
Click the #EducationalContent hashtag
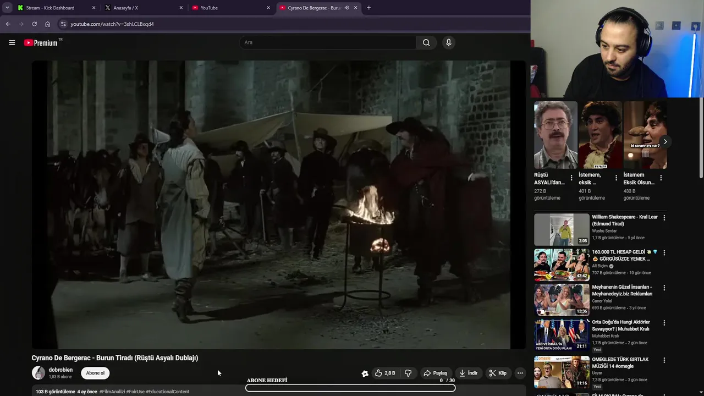coord(167,392)
